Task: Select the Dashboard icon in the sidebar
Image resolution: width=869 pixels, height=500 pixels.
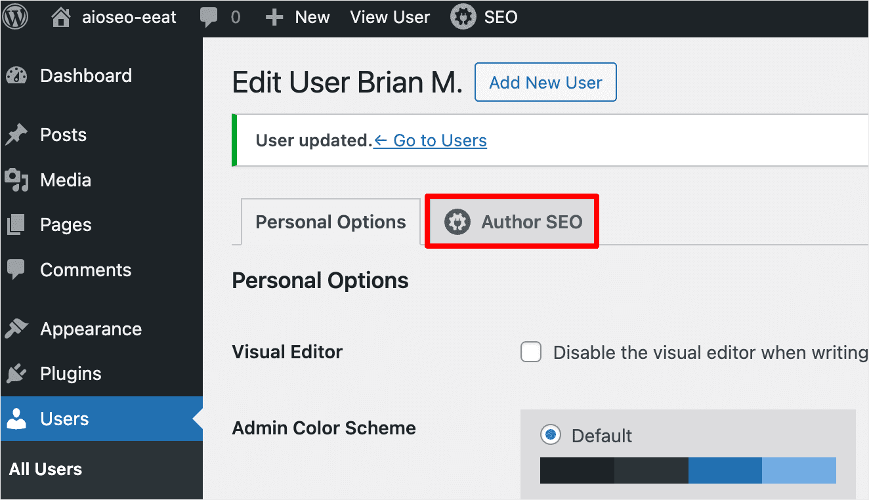Action: (x=16, y=75)
